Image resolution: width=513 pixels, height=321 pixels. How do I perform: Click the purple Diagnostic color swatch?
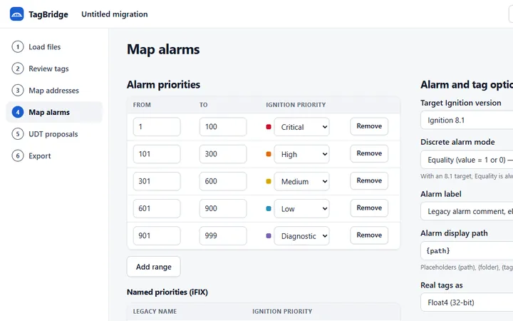[269, 235]
